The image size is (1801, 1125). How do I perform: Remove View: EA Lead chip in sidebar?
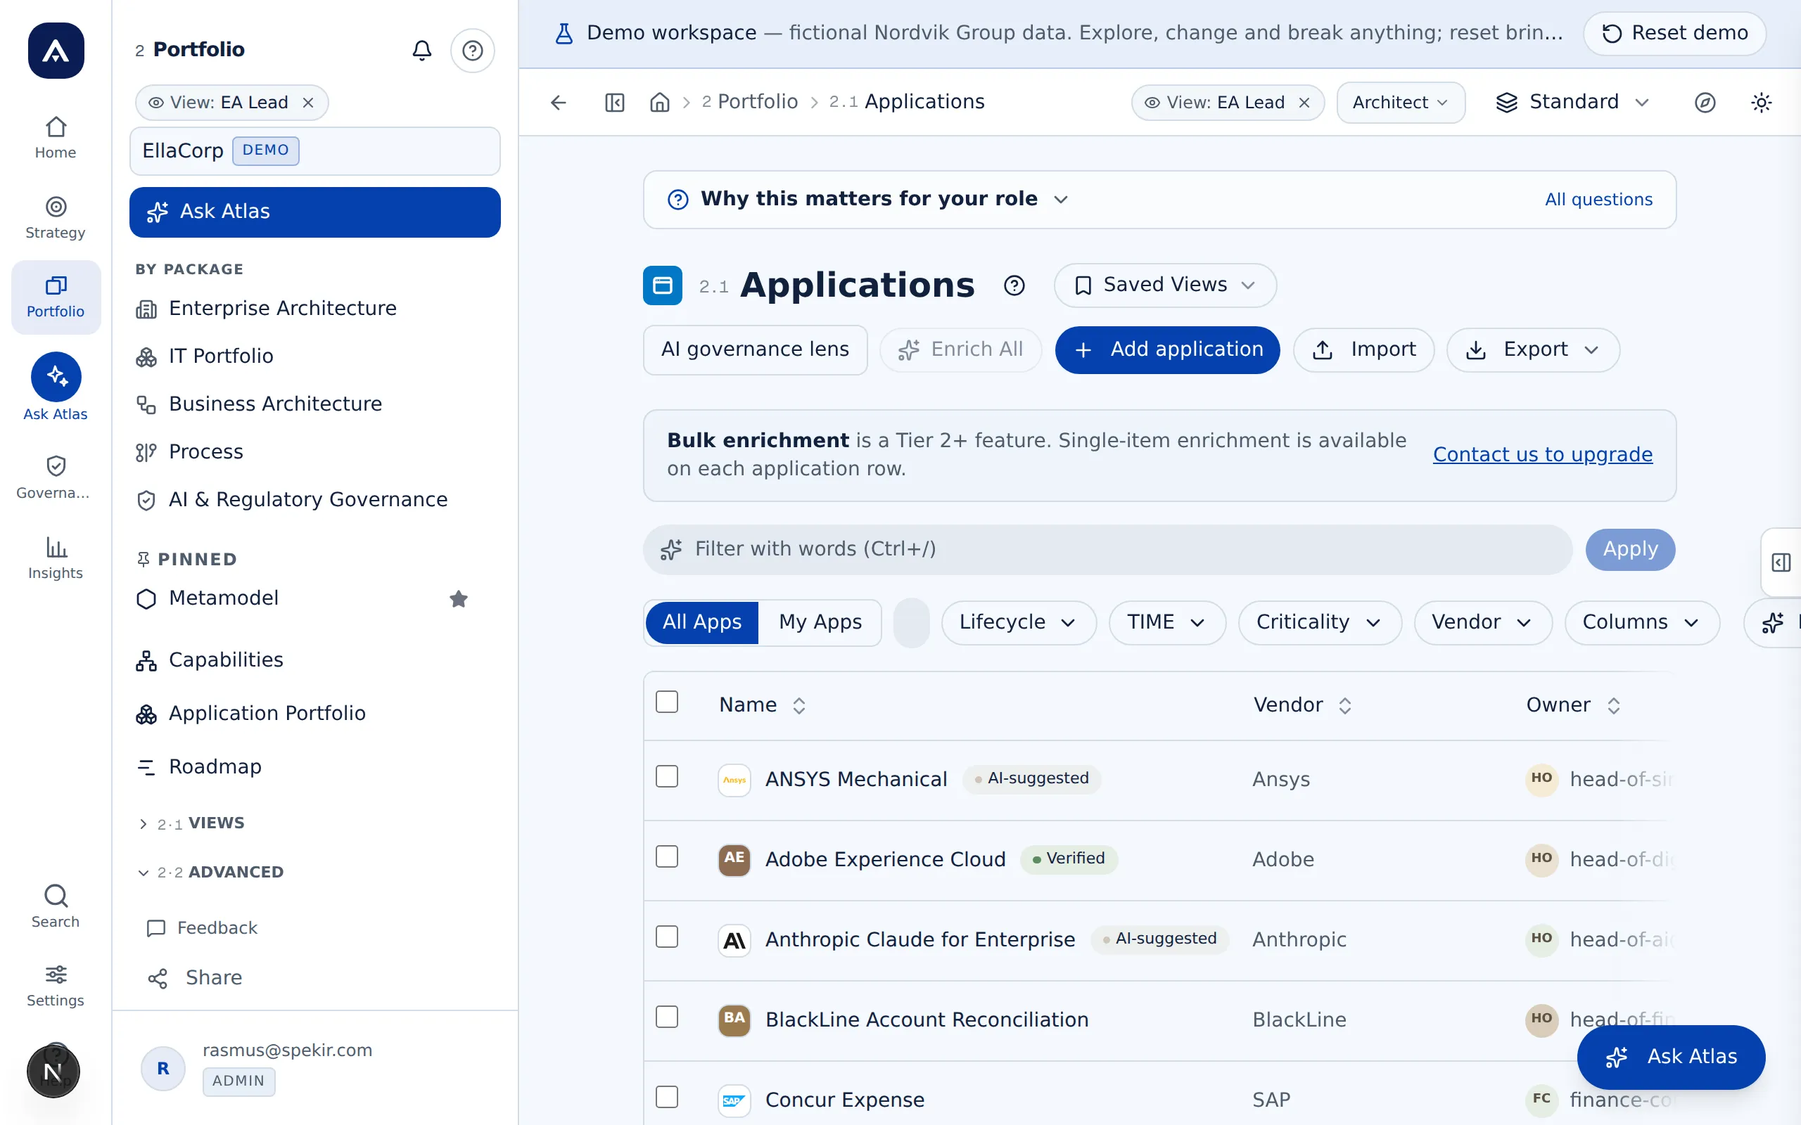(308, 103)
